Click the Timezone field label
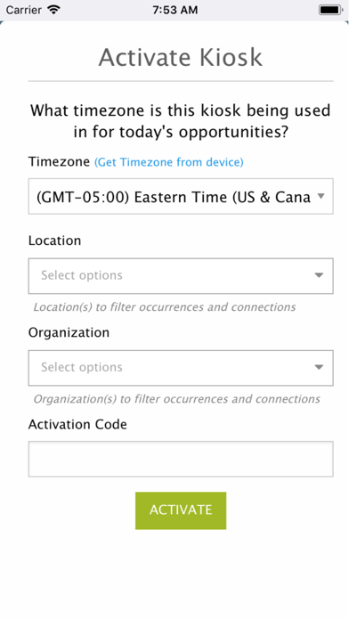This screenshot has height=620, width=349. [59, 162]
